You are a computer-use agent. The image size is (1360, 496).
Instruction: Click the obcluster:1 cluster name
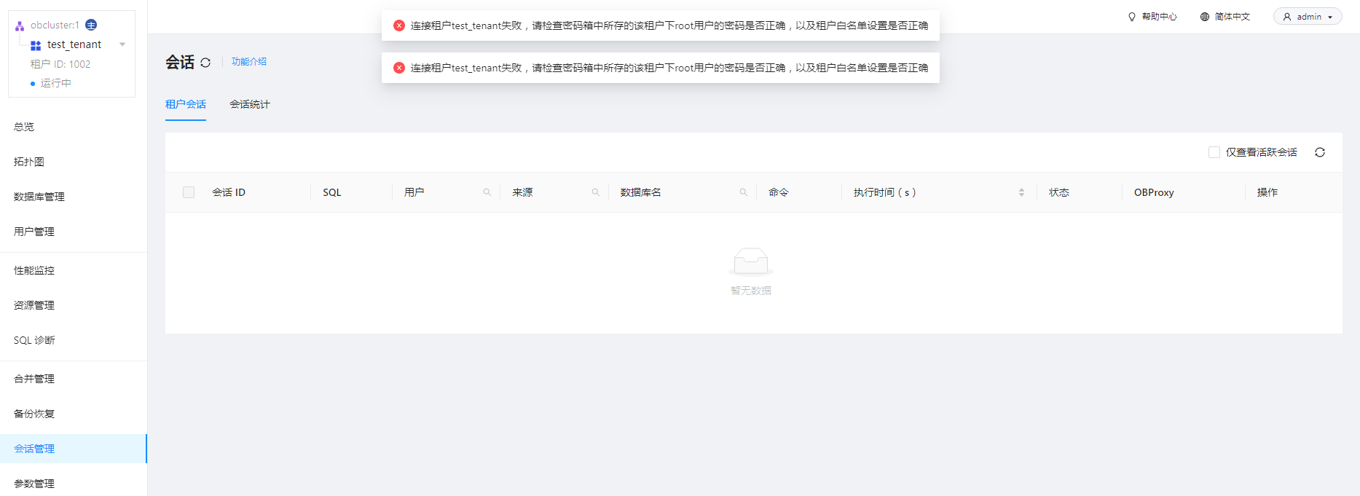coord(55,25)
